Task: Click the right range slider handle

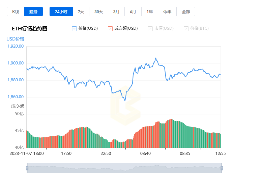Action: point(222,168)
